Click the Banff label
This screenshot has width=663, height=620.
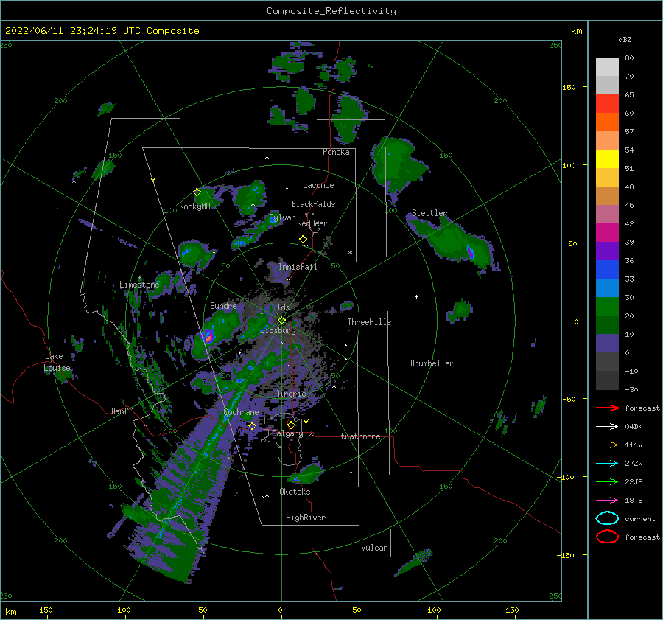pos(122,411)
